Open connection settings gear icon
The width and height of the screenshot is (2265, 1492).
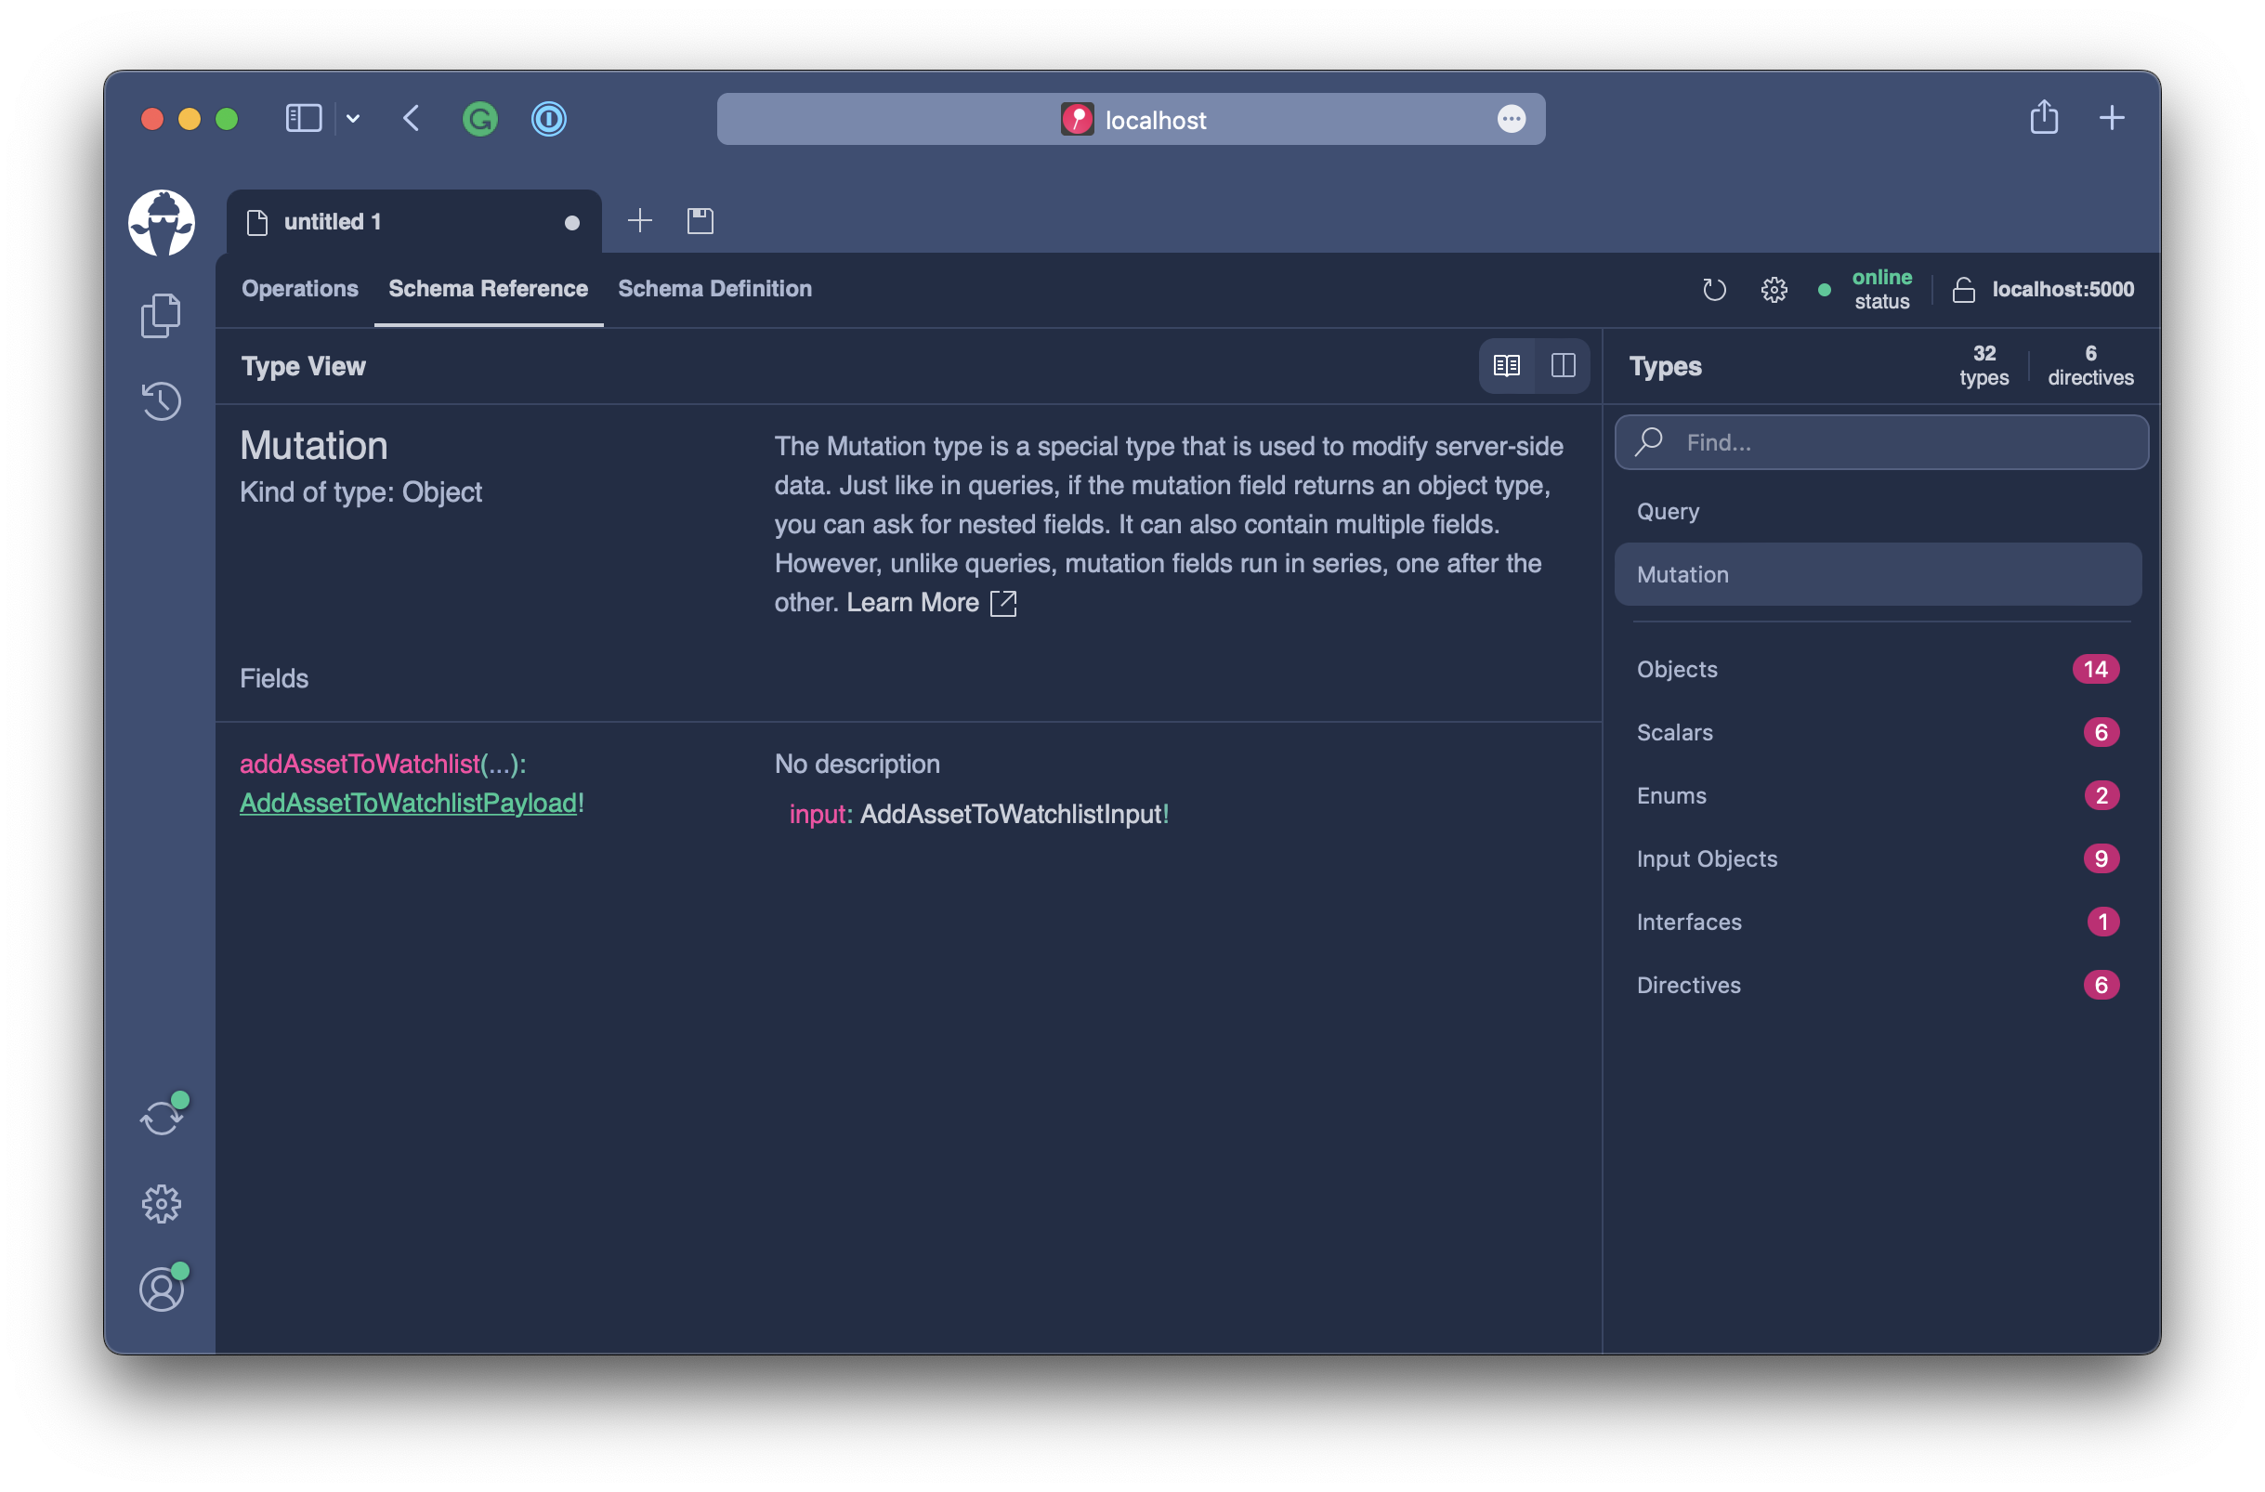point(1774,289)
